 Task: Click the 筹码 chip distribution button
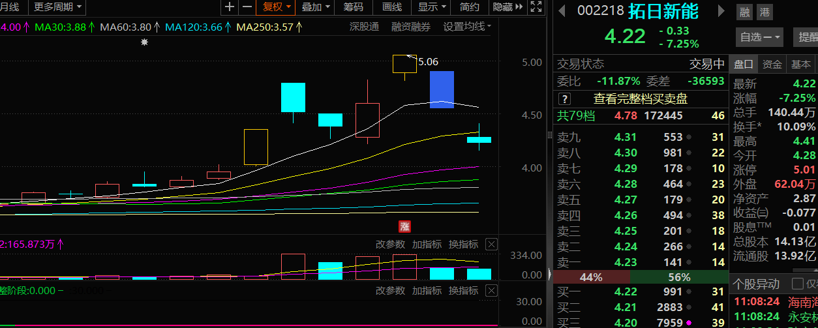pyautogui.click(x=354, y=7)
